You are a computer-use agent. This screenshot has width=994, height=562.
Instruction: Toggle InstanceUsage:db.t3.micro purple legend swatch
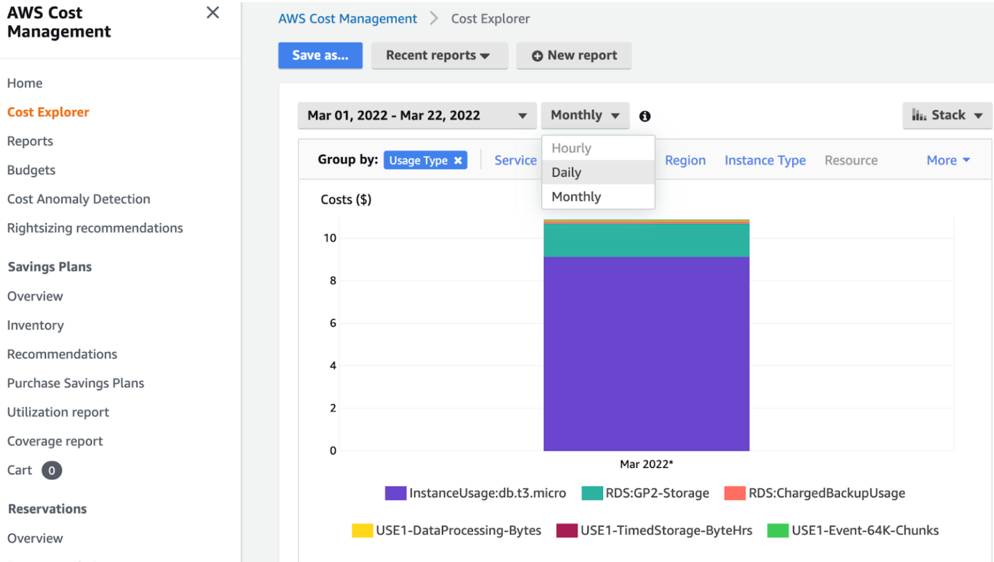pyautogui.click(x=396, y=493)
